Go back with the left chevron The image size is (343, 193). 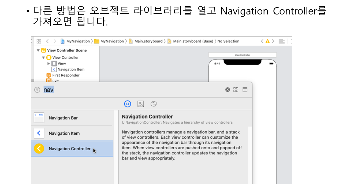click(x=47, y=41)
